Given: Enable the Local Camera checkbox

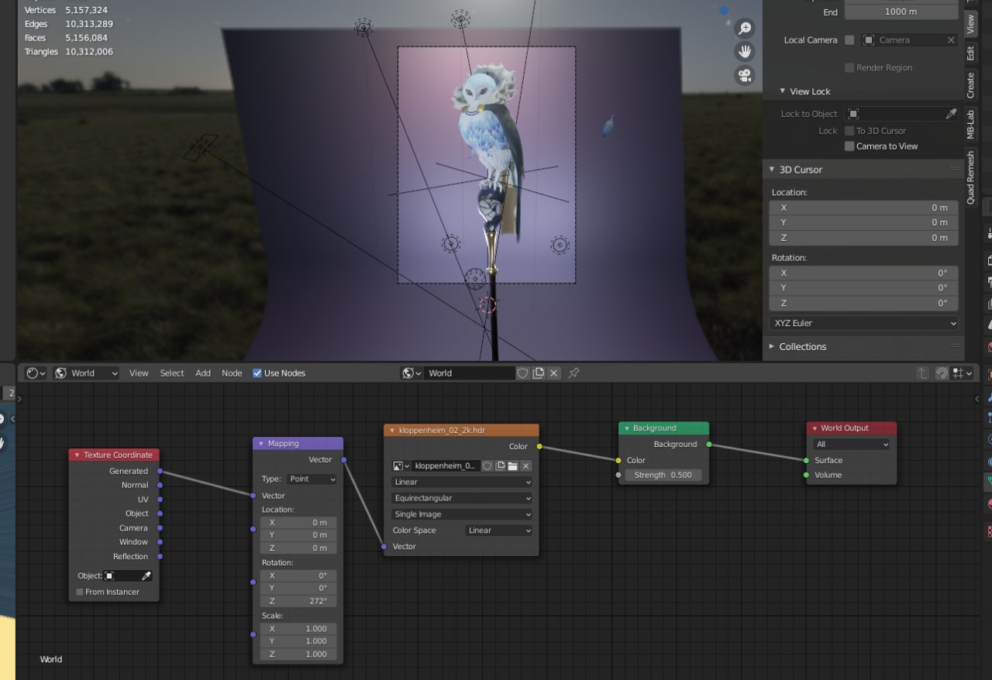Looking at the screenshot, I should coord(849,40).
